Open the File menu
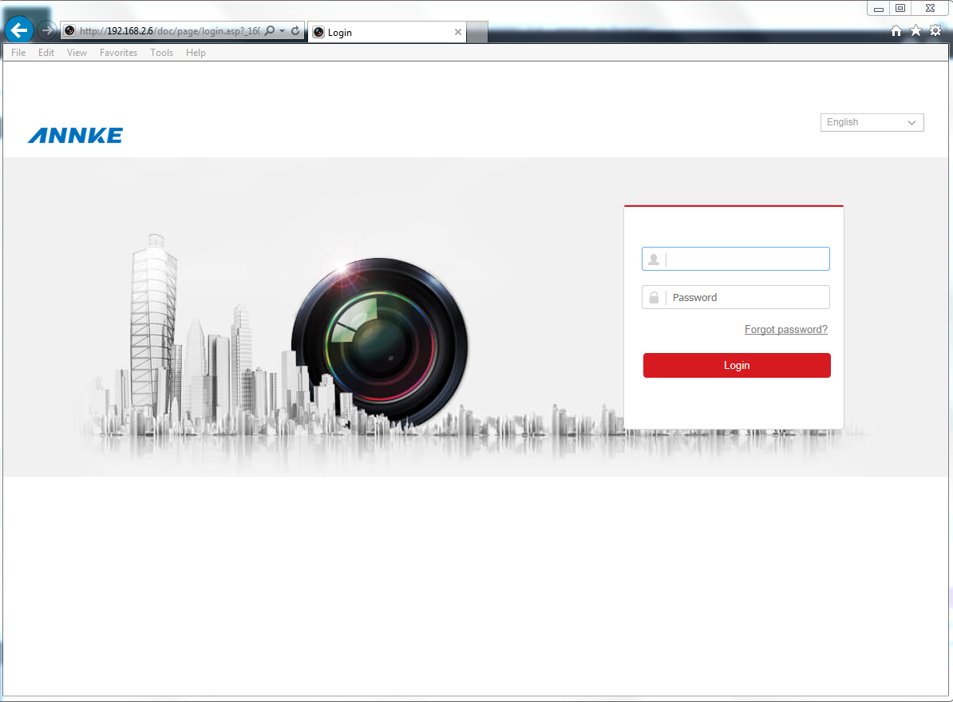This screenshot has width=953, height=702. 18,53
